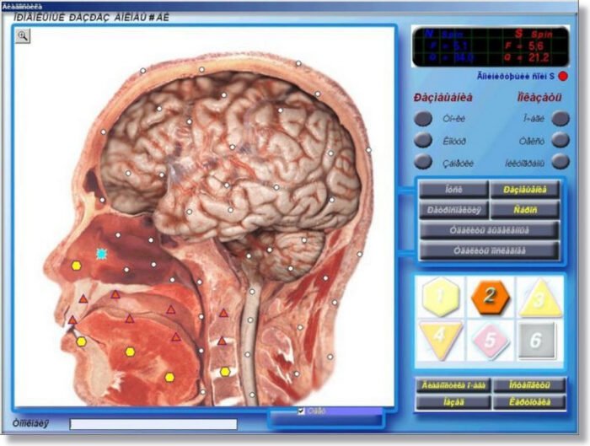The image size is (590, 446).
Task: Click the yellow hexagon marker near the nose tip
Action: point(77,266)
